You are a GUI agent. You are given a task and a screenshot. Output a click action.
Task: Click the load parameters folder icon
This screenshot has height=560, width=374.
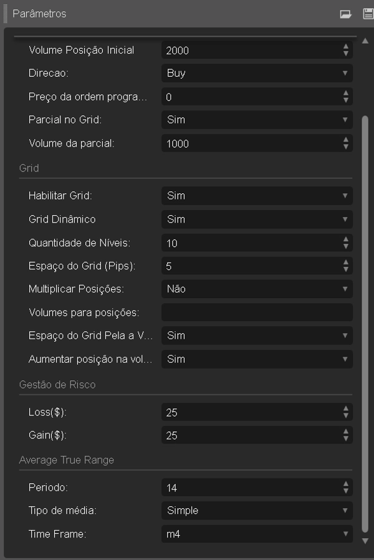pos(345,14)
